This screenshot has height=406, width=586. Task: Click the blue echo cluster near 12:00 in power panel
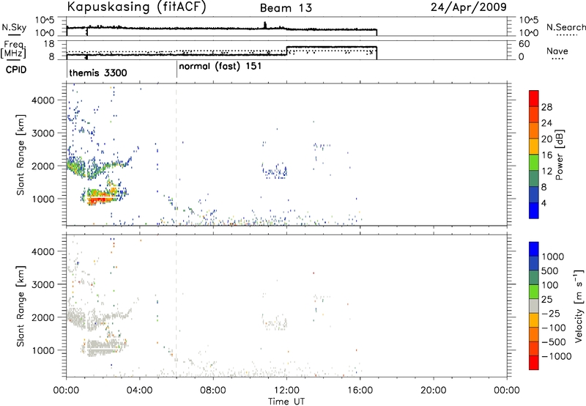(275, 171)
